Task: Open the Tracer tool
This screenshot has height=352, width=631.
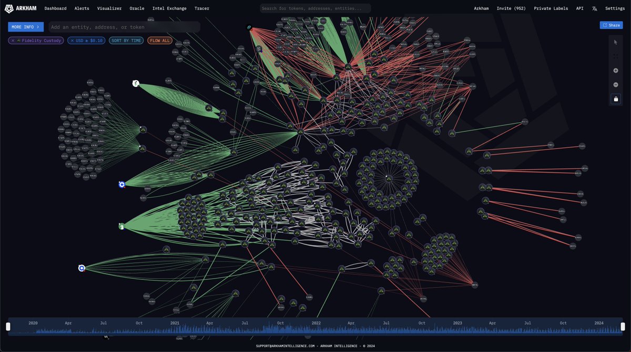Action: (202, 8)
